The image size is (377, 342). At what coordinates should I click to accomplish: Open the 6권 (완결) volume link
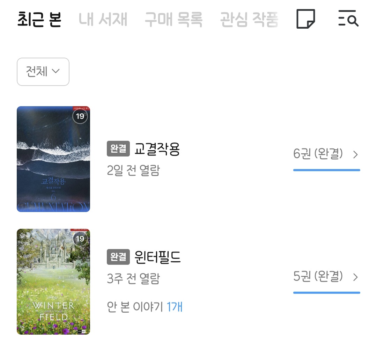pyautogui.click(x=318, y=154)
